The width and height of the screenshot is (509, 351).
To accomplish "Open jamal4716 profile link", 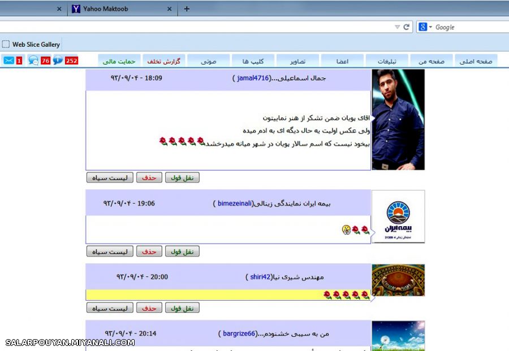I will 253,78.
